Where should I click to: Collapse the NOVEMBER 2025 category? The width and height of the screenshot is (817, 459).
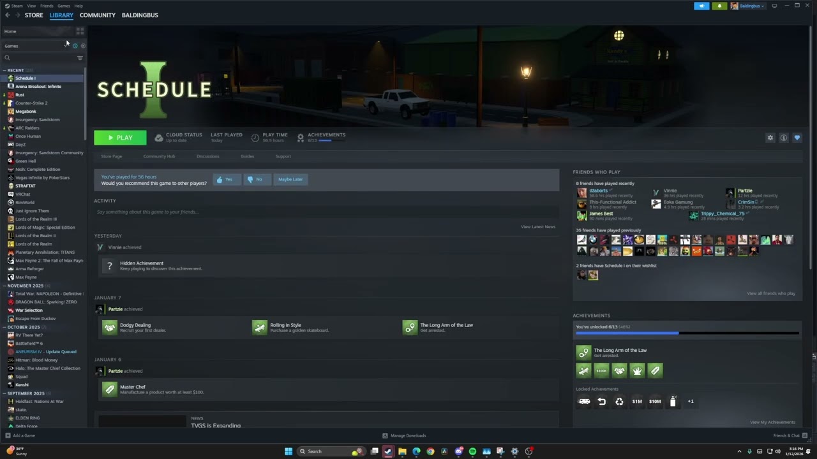pos(4,286)
